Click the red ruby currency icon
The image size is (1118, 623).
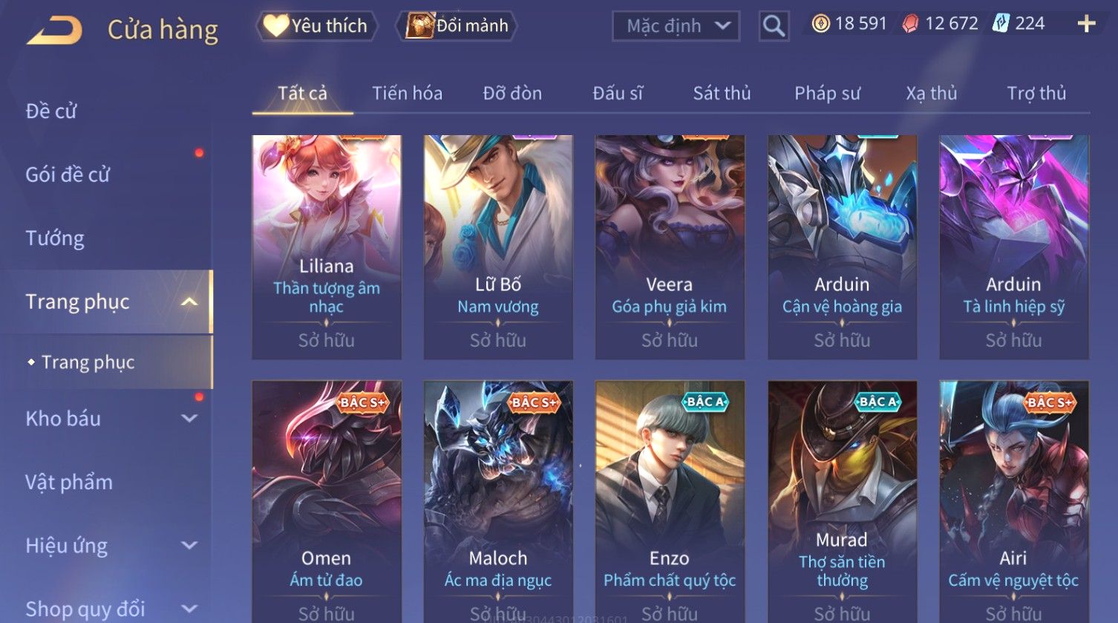click(x=910, y=24)
